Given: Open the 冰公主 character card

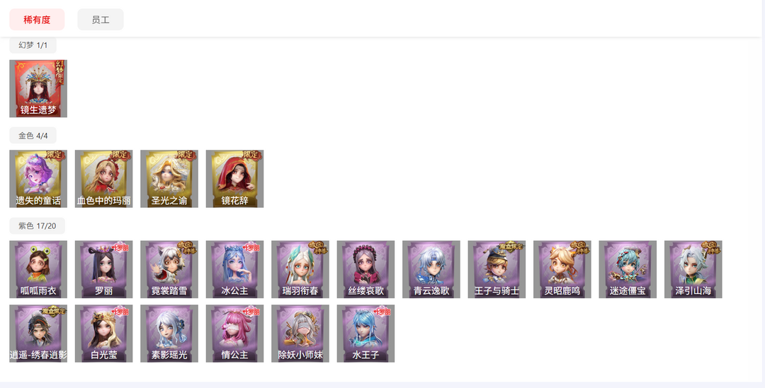Looking at the screenshot, I should click(234, 269).
